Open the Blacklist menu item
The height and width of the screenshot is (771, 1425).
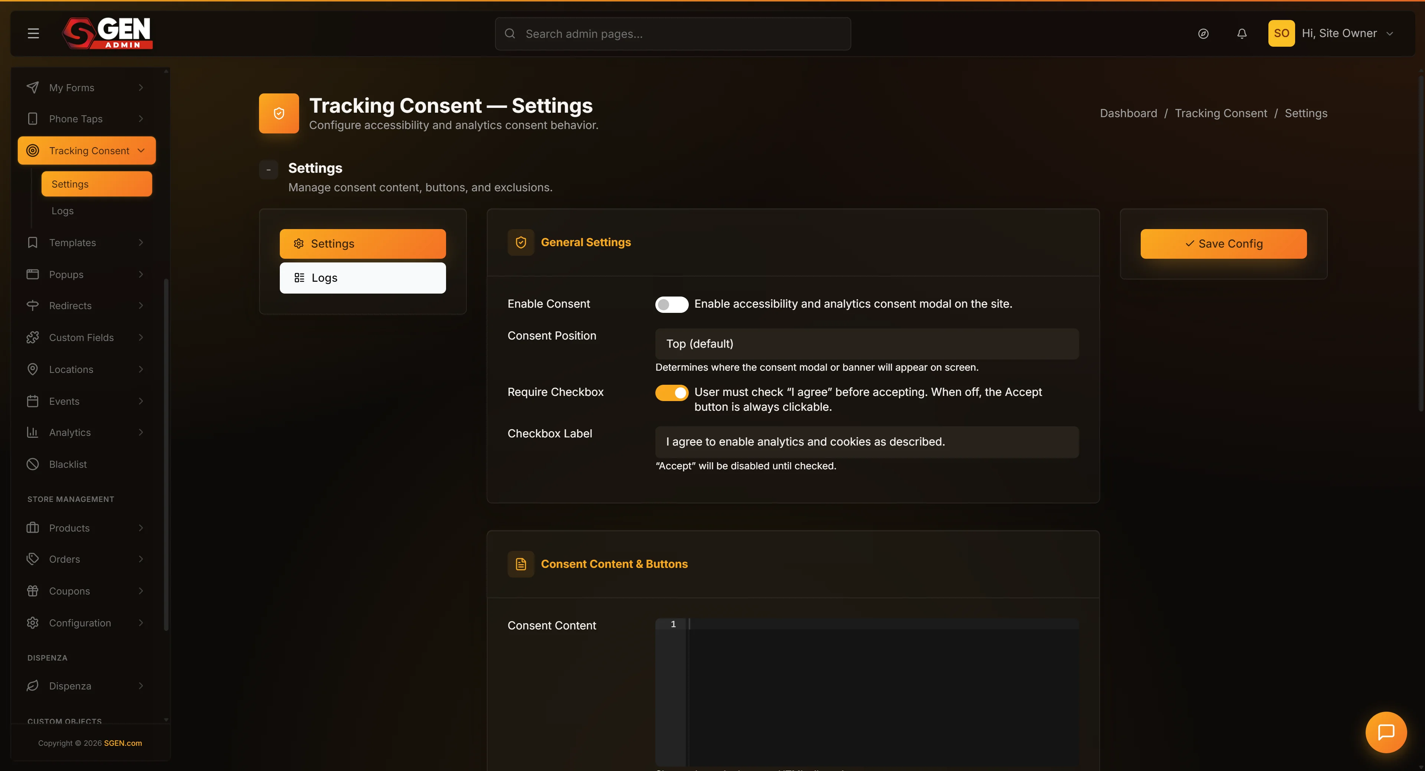tap(87, 464)
